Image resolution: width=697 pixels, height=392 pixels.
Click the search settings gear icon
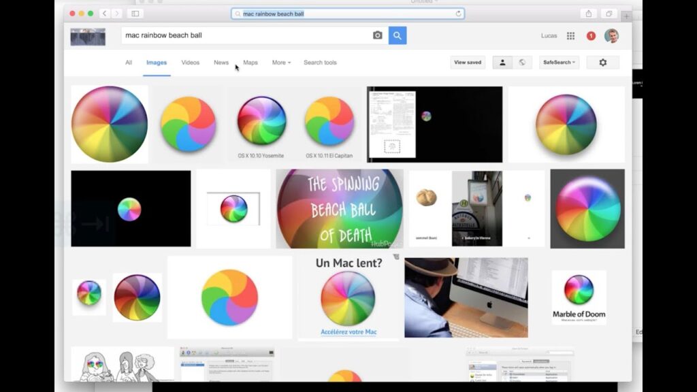[x=602, y=62]
